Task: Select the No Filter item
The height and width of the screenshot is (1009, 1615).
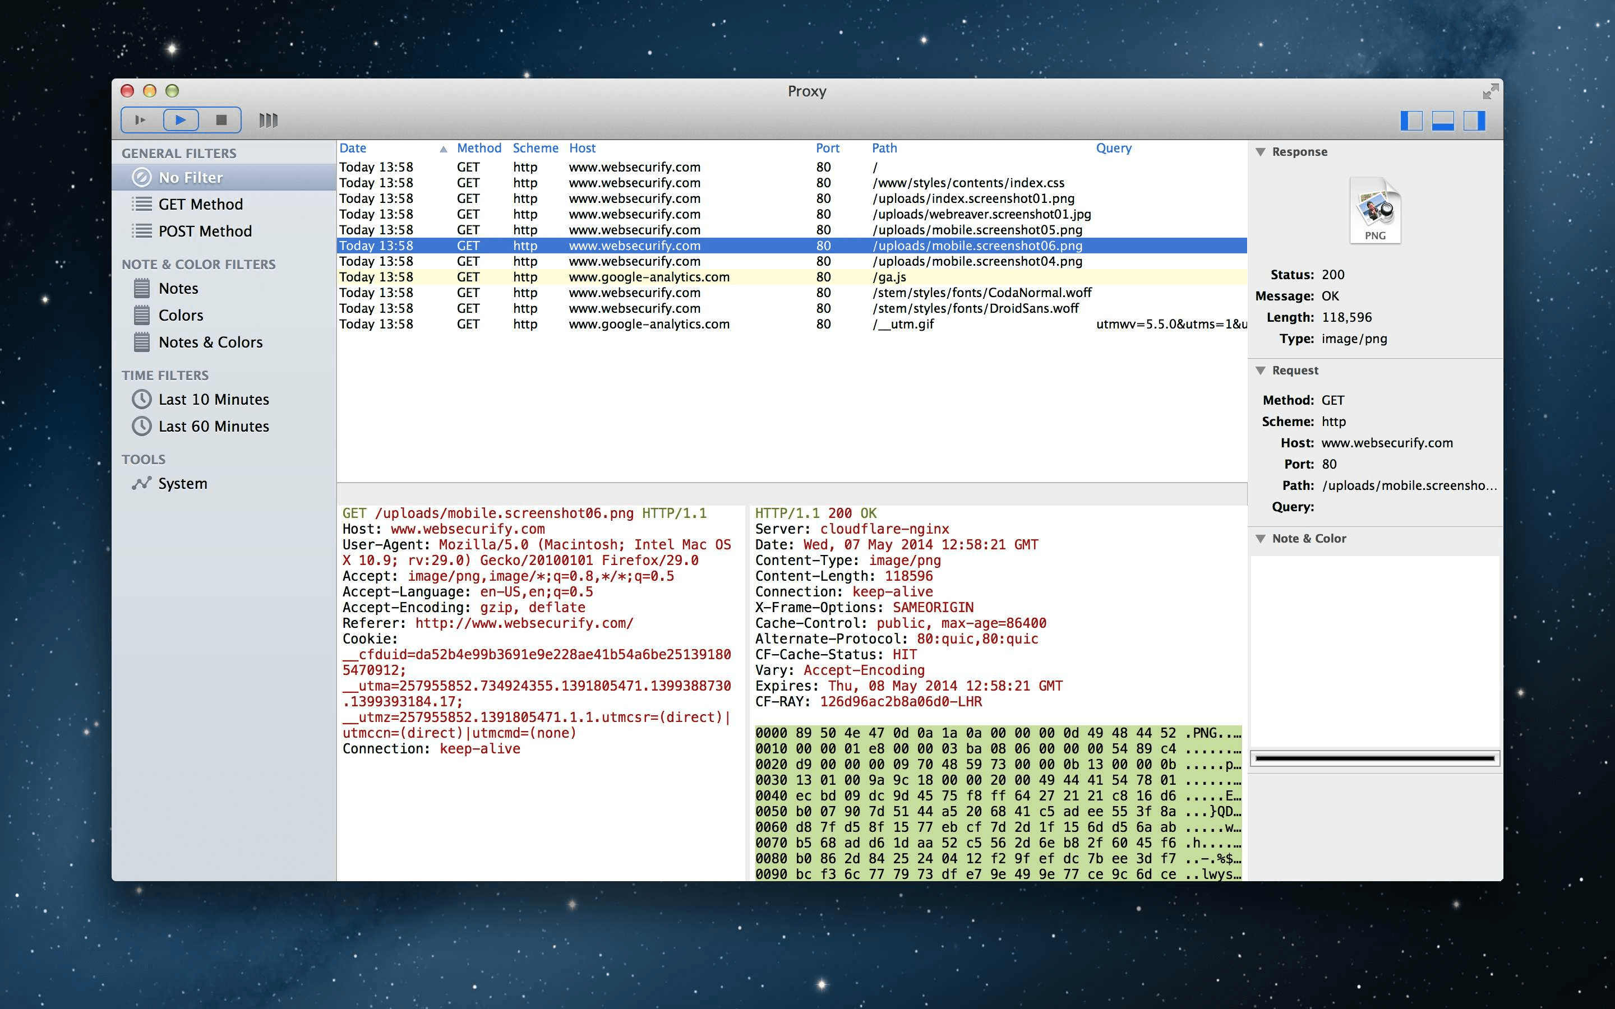Action: pyautogui.click(x=224, y=178)
